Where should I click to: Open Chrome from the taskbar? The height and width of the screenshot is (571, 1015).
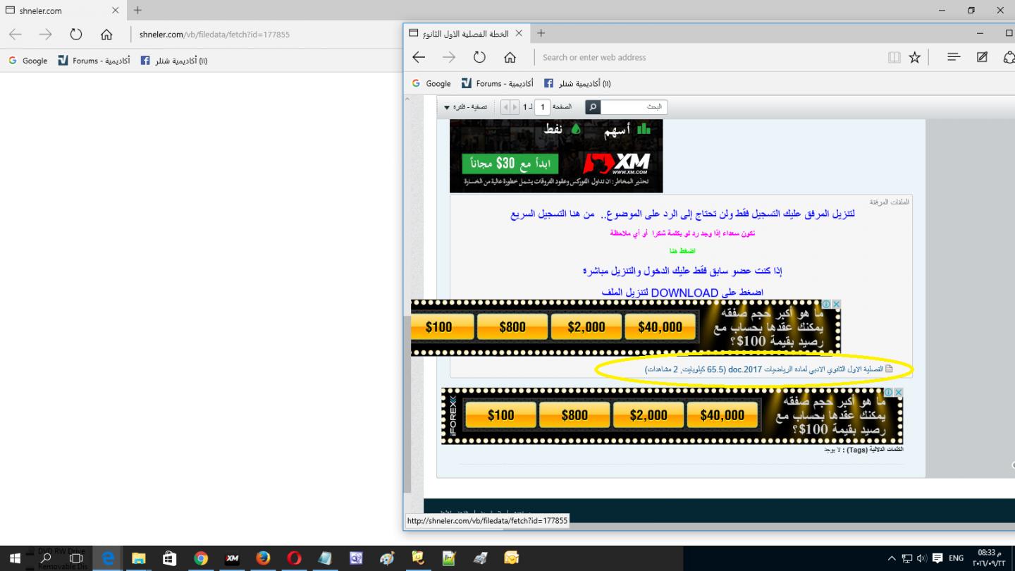(x=201, y=558)
